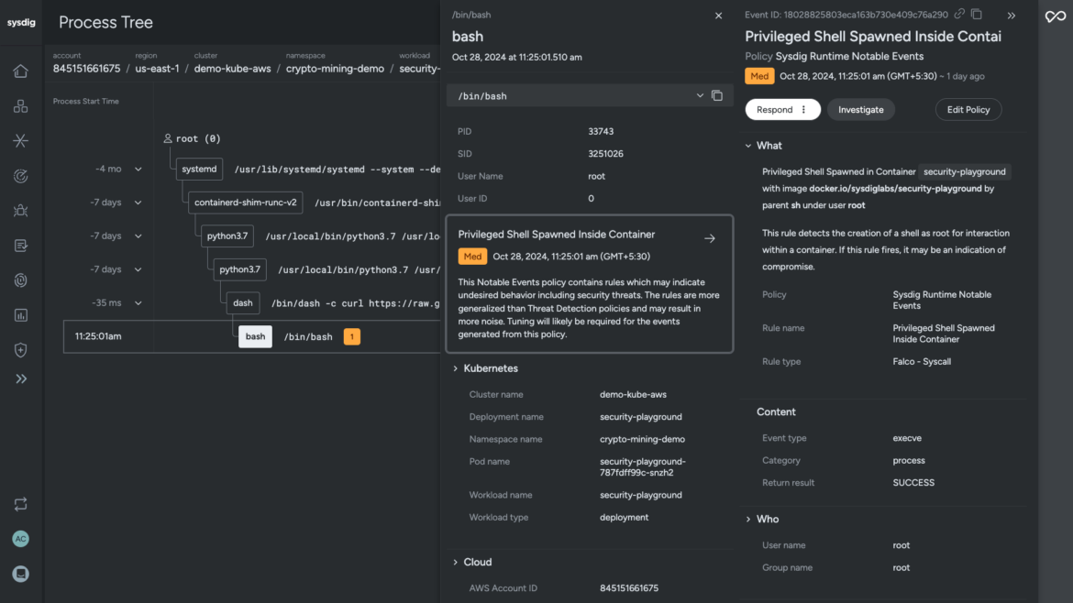Screen dimensions: 1073x603
Task: Open the radar target sidebar icon
Action: (20, 176)
